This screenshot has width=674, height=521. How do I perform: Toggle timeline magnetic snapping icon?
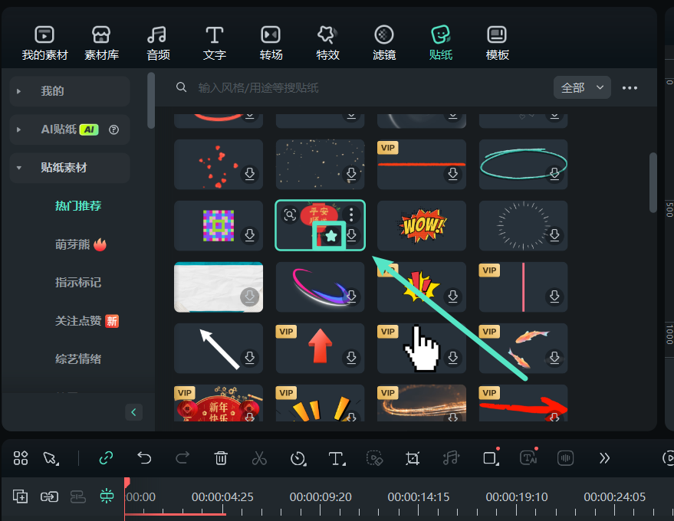pyautogui.click(x=106, y=496)
